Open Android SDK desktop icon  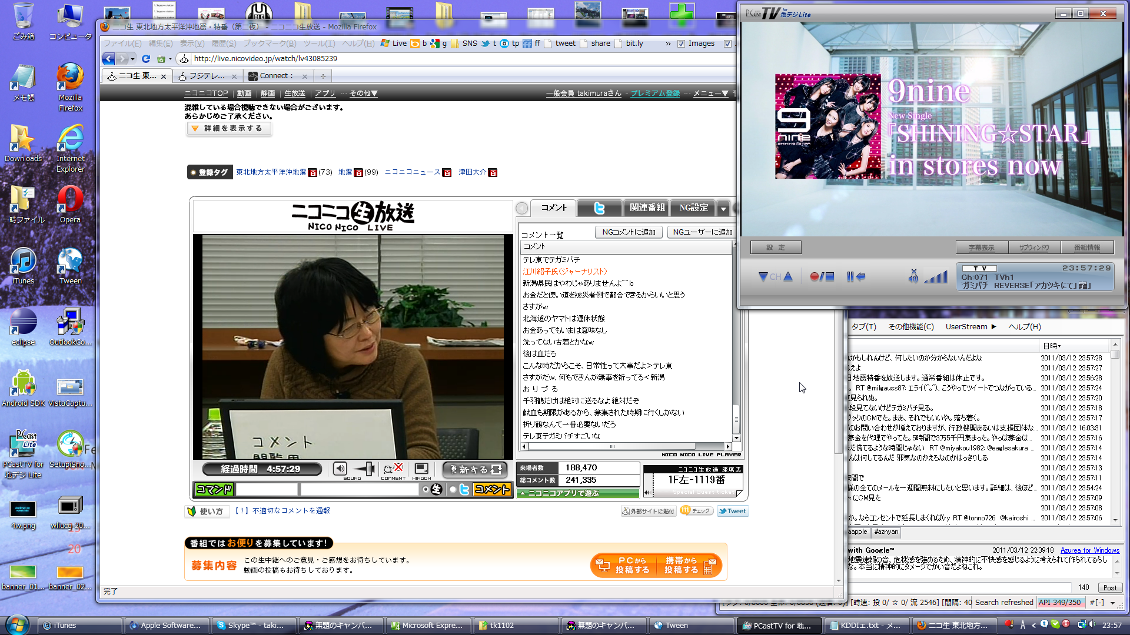click(23, 388)
